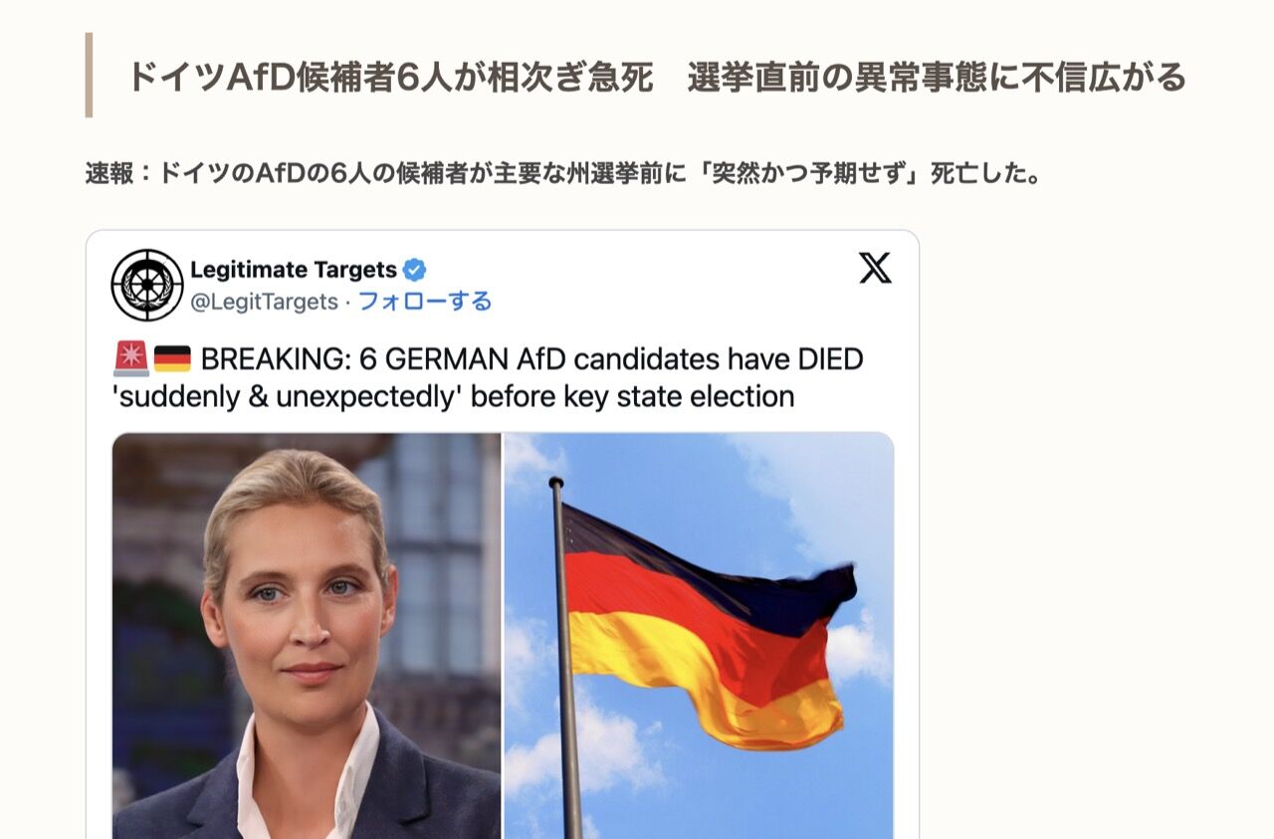Follow the account via フォローする link
Viewport: 1274px width, 839px height.
[x=425, y=302]
